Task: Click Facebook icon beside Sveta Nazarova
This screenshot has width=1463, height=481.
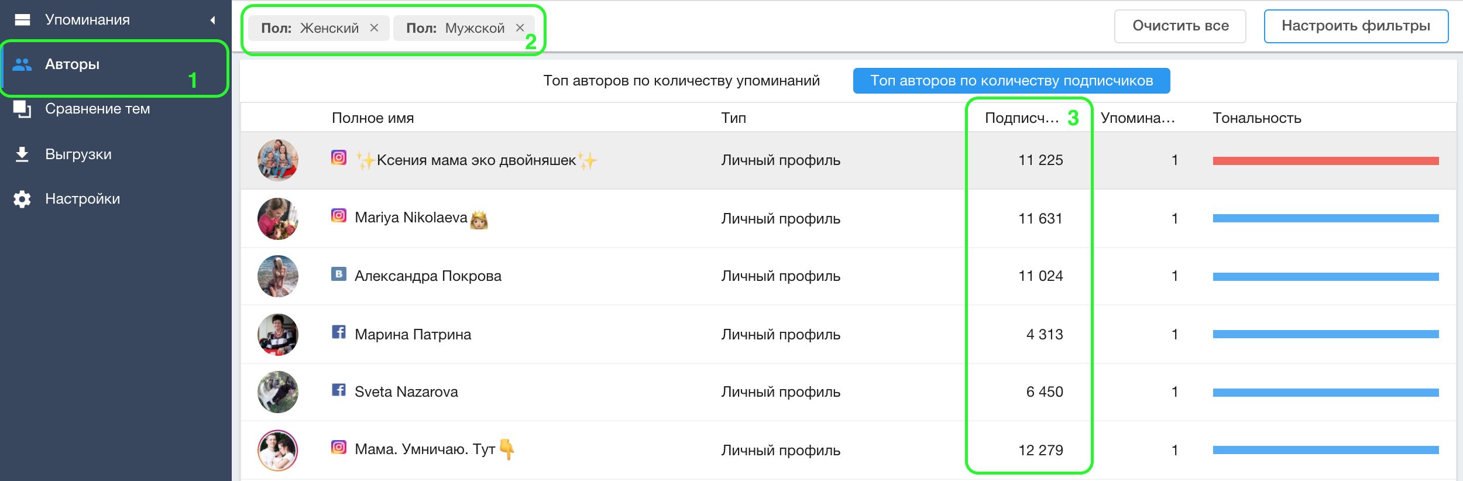Action: point(339,389)
